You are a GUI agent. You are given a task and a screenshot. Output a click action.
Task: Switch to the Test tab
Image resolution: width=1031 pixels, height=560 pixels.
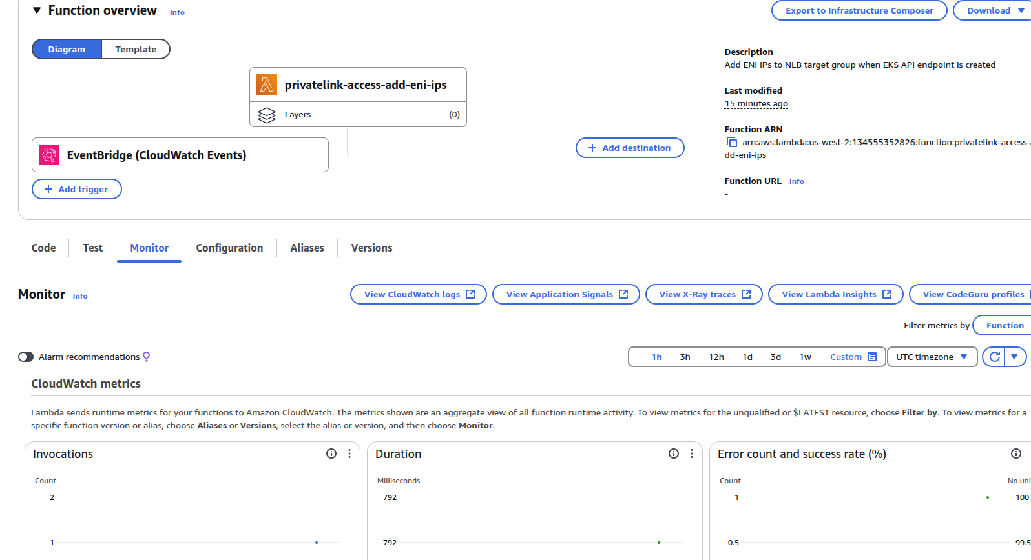[x=92, y=248]
